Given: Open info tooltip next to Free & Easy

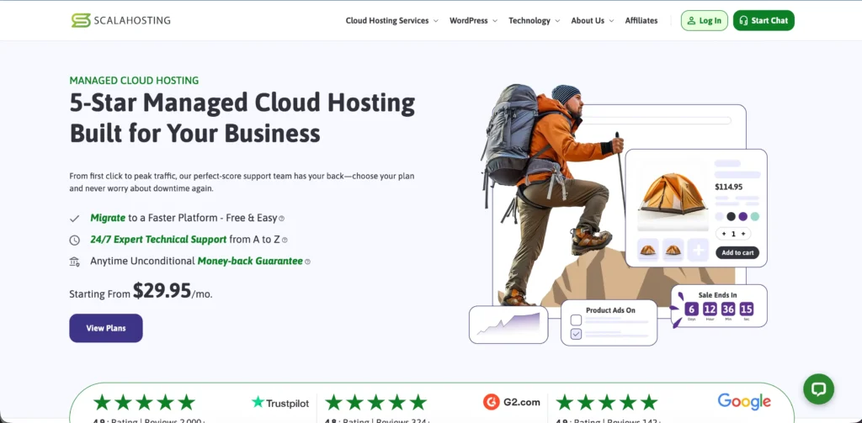Looking at the screenshot, I should [281, 218].
